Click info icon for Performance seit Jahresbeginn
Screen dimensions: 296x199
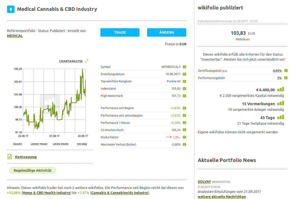(x=184, y=116)
